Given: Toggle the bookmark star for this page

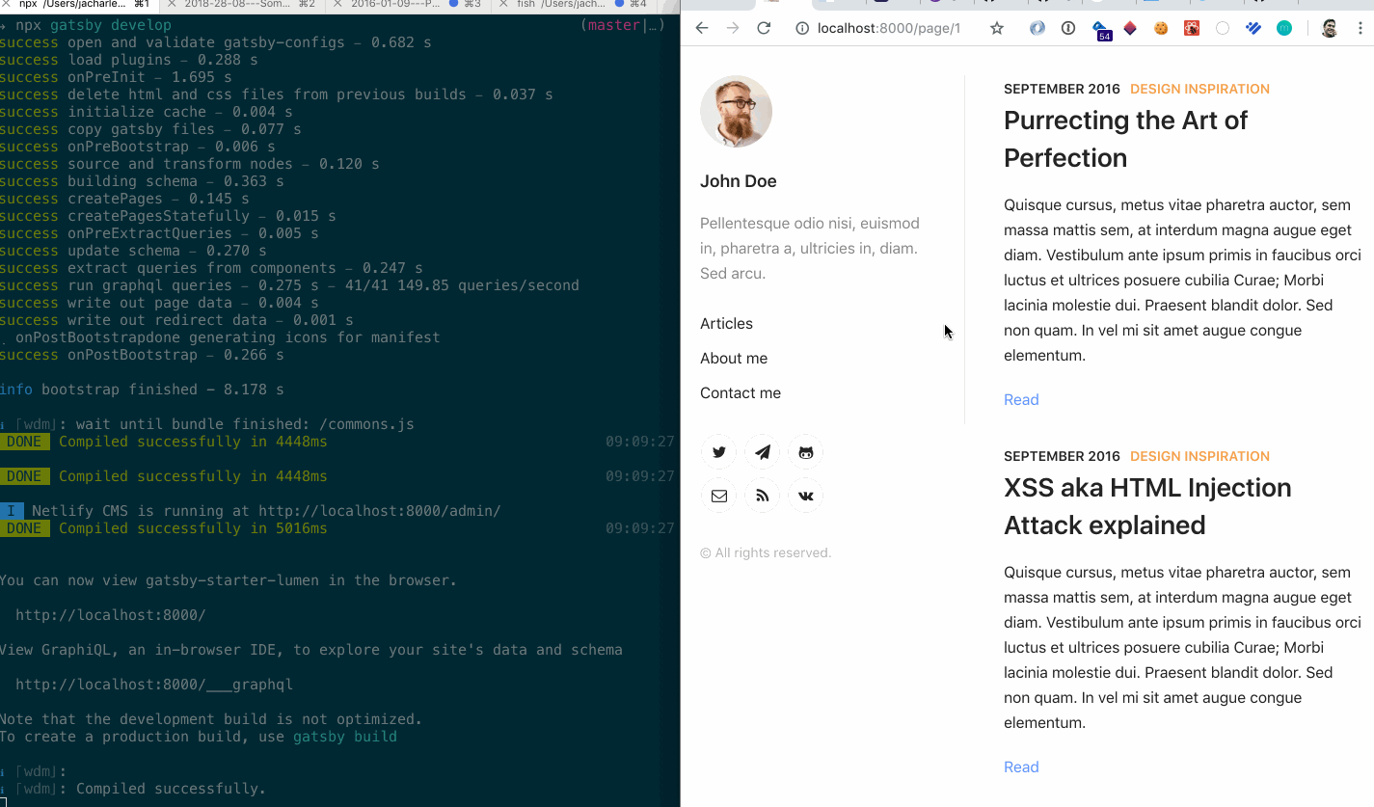Looking at the screenshot, I should pyautogui.click(x=996, y=29).
